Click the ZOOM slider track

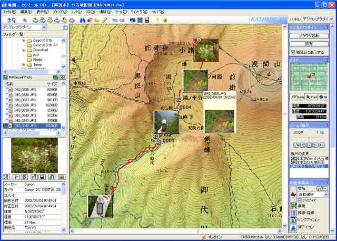(309, 138)
